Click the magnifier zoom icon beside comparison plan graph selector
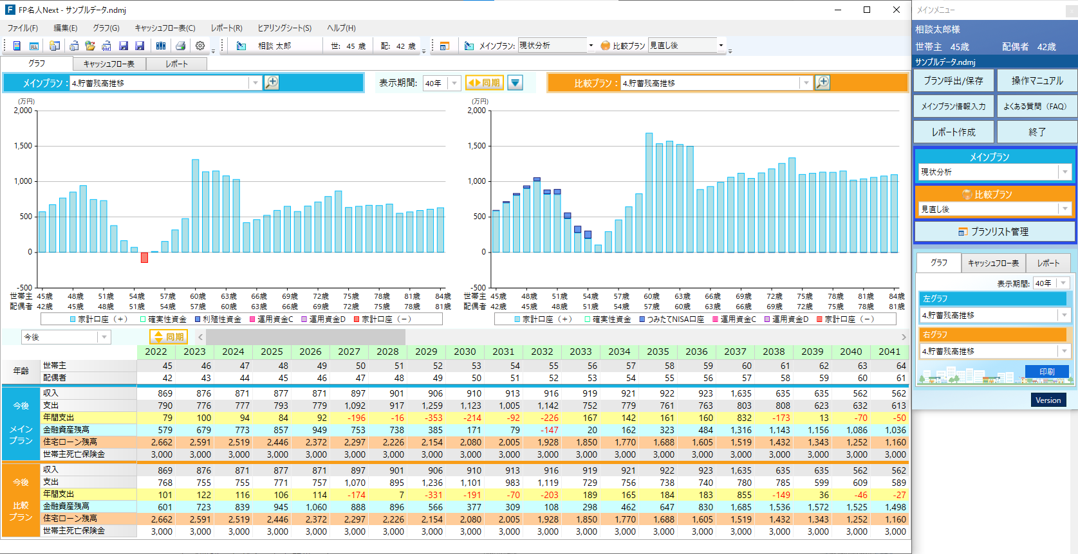The height and width of the screenshot is (554, 1078). [x=822, y=83]
